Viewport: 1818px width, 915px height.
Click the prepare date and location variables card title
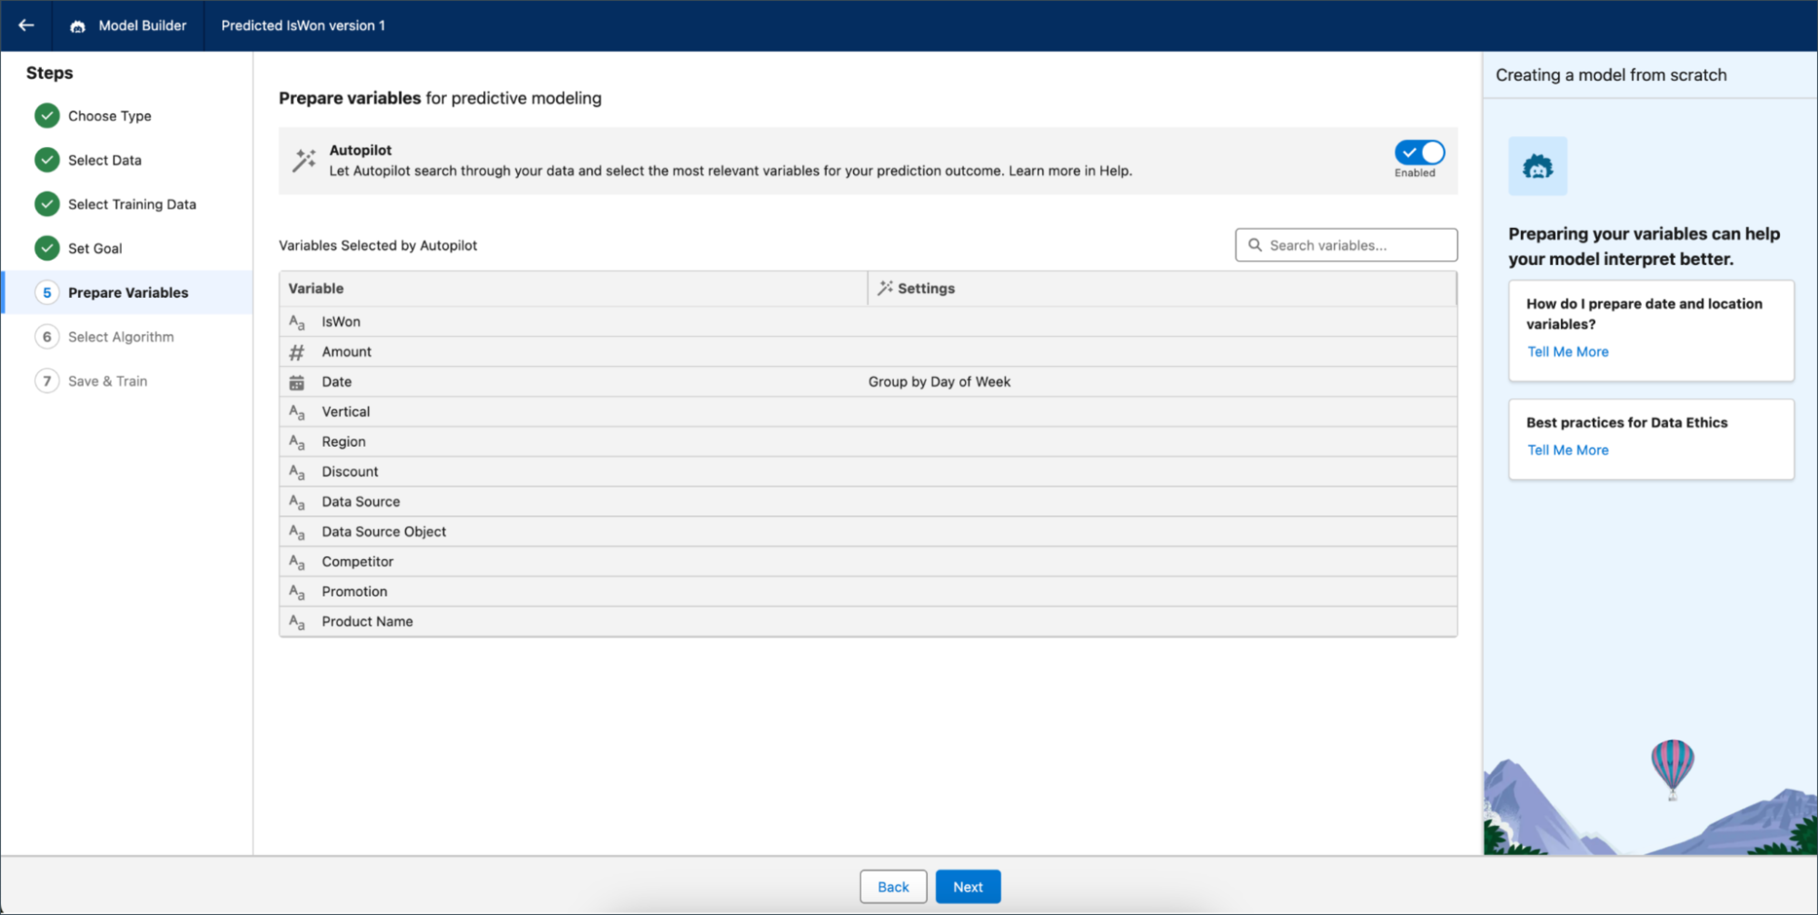click(1644, 314)
